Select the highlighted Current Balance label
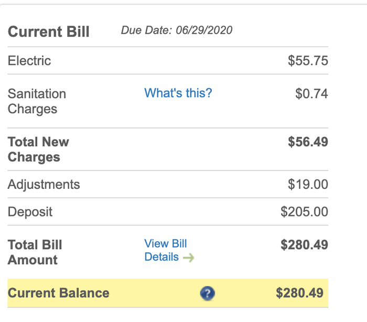Screen dimensions: 367x322 click(x=59, y=293)
